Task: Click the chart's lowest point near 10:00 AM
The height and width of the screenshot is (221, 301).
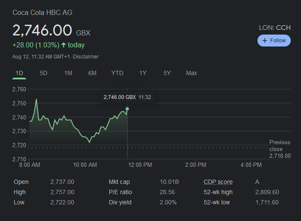Action: [89, 142]
